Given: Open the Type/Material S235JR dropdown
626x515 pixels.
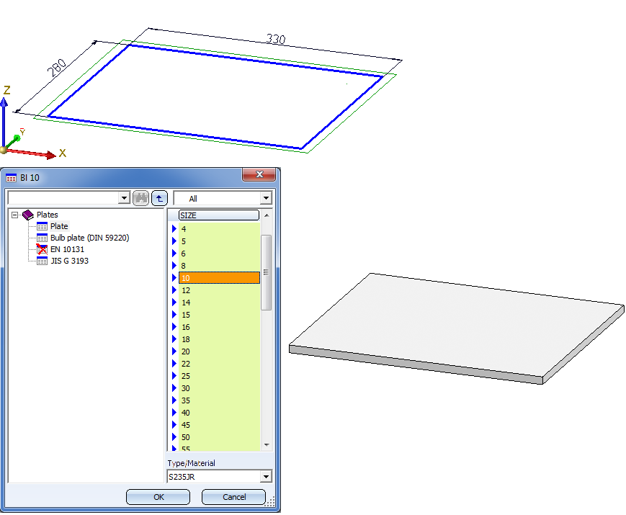Looking at the screenshot, I should click(x=266, y=476).
